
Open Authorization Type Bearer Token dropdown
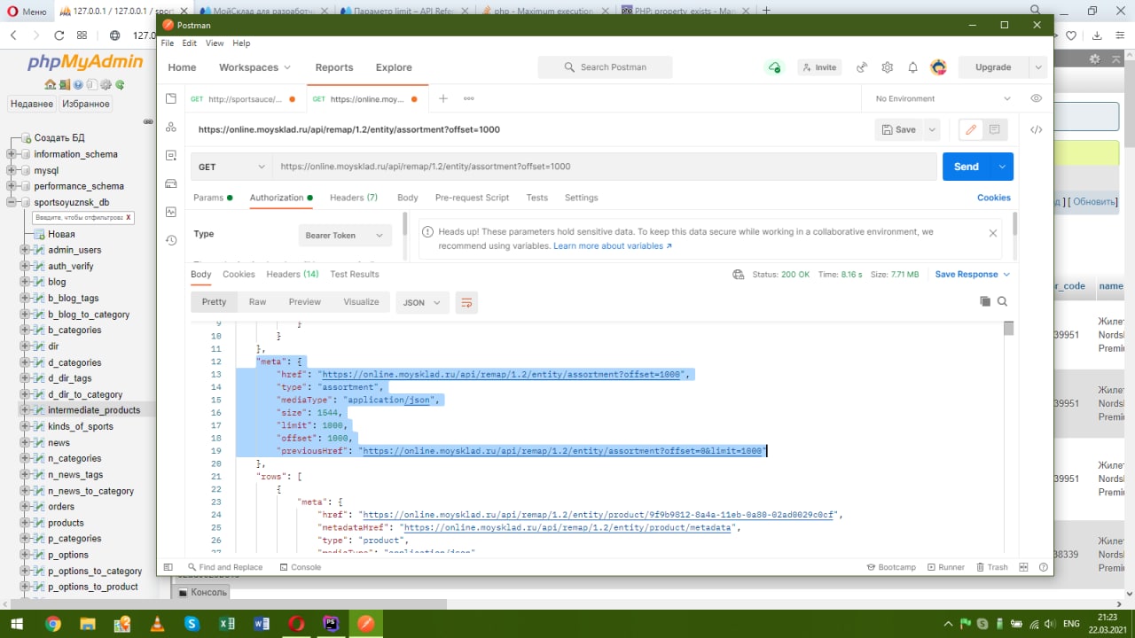pos(343,235)
